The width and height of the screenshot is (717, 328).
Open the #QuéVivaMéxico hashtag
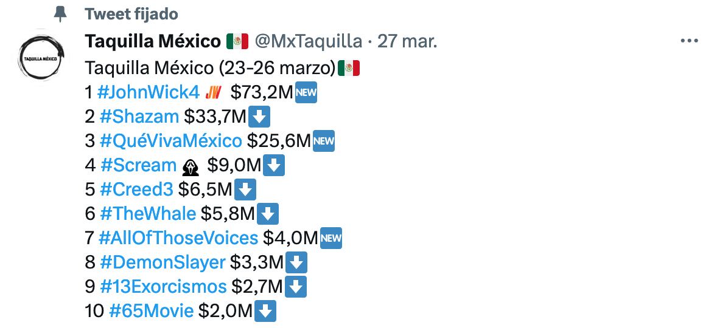click(169, 141)
